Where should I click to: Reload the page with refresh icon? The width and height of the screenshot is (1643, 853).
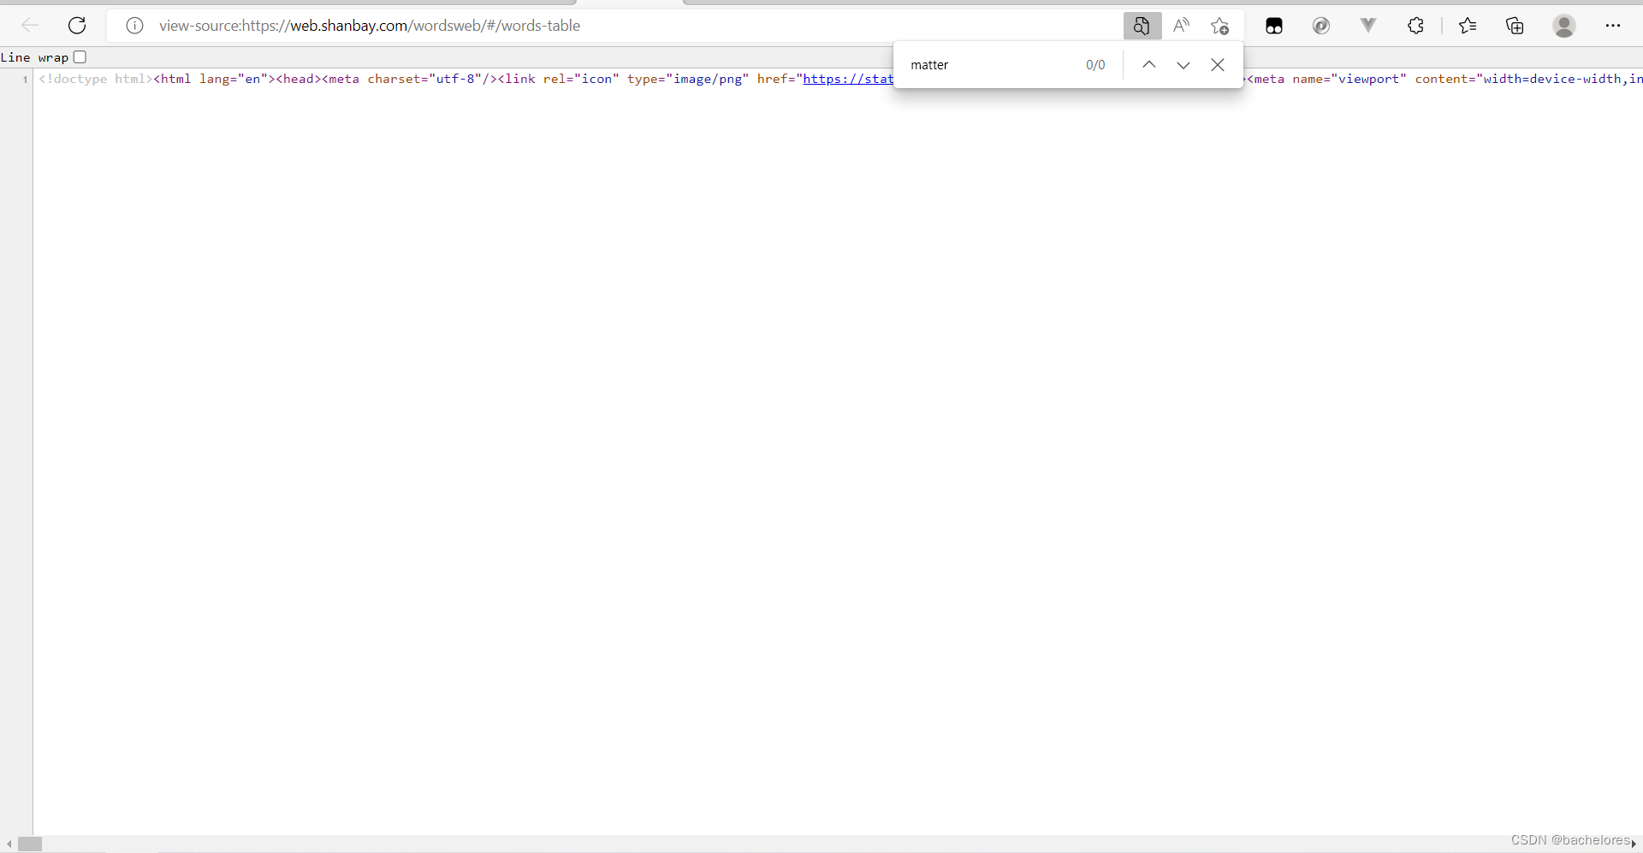[x=77, y=26]
